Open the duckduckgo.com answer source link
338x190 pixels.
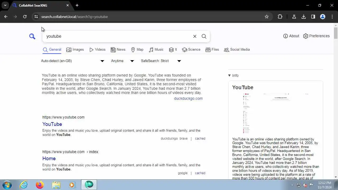tap(188, 98)
